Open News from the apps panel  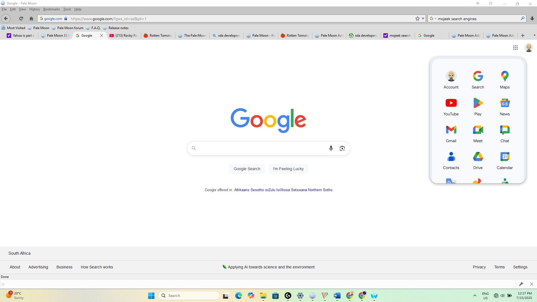click(505, 107)
